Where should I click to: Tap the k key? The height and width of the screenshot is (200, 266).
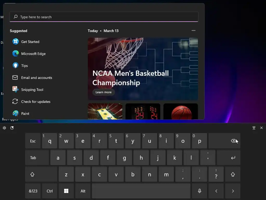(x=174, y=158)
